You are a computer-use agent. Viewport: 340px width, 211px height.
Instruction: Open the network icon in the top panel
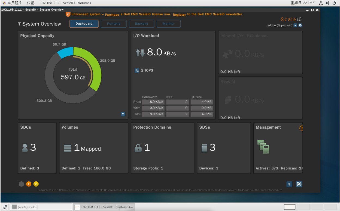tap(321, 3)
